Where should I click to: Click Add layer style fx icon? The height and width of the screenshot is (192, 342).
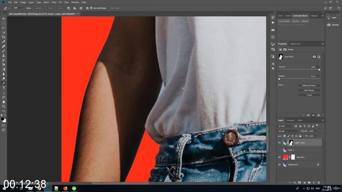[x=294, y=182]
